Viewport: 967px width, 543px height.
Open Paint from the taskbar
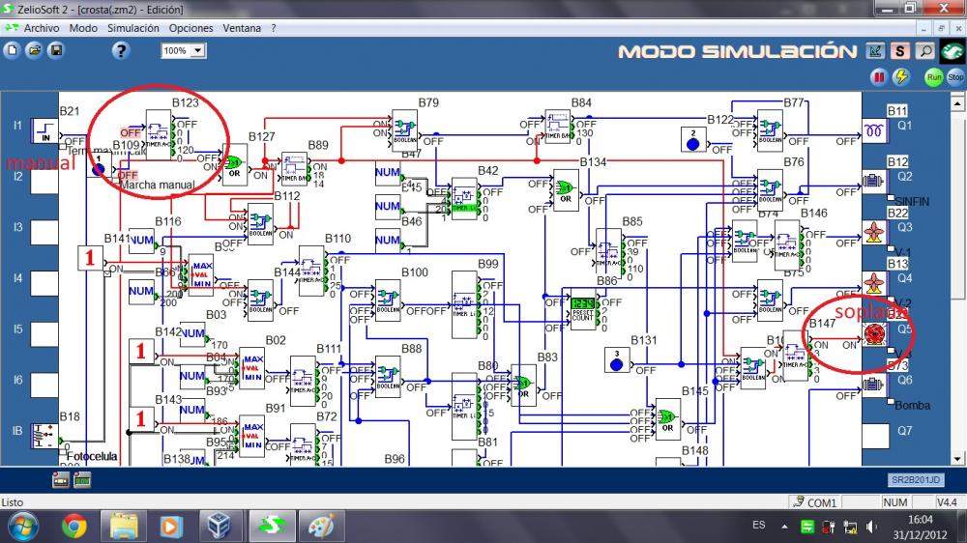tap(321, 527)
